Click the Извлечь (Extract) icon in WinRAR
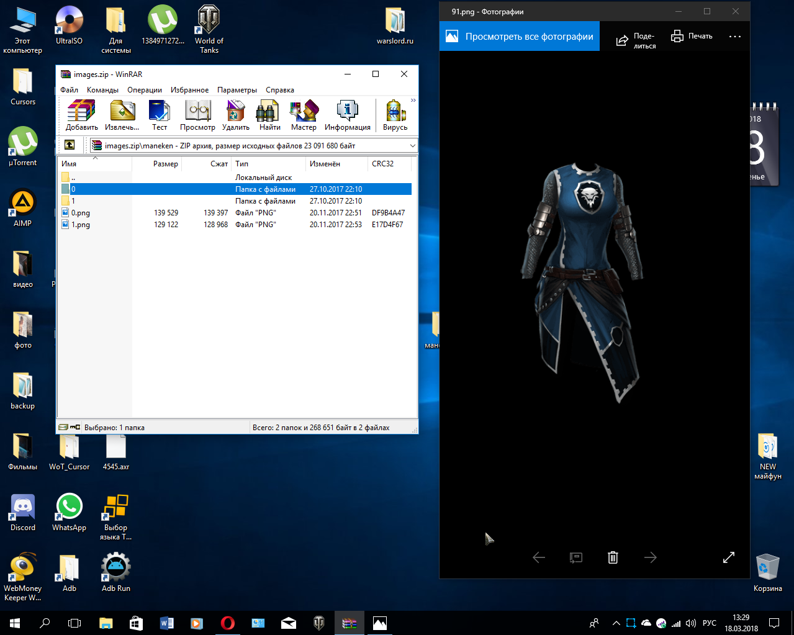This screenshot has width=794, height=635. tap(122, 115)
